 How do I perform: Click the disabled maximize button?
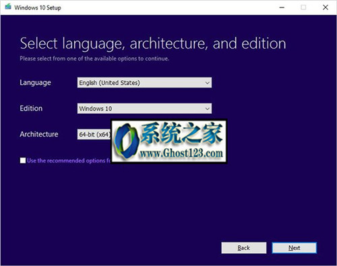303,7
